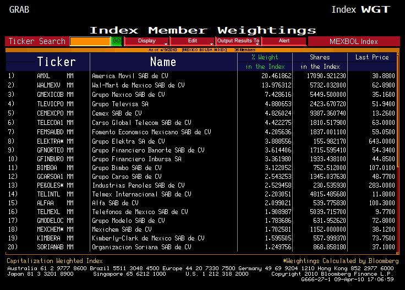Click the % Weight in the Index header
The height and width of the screenshot is (290, 405).
265,62
